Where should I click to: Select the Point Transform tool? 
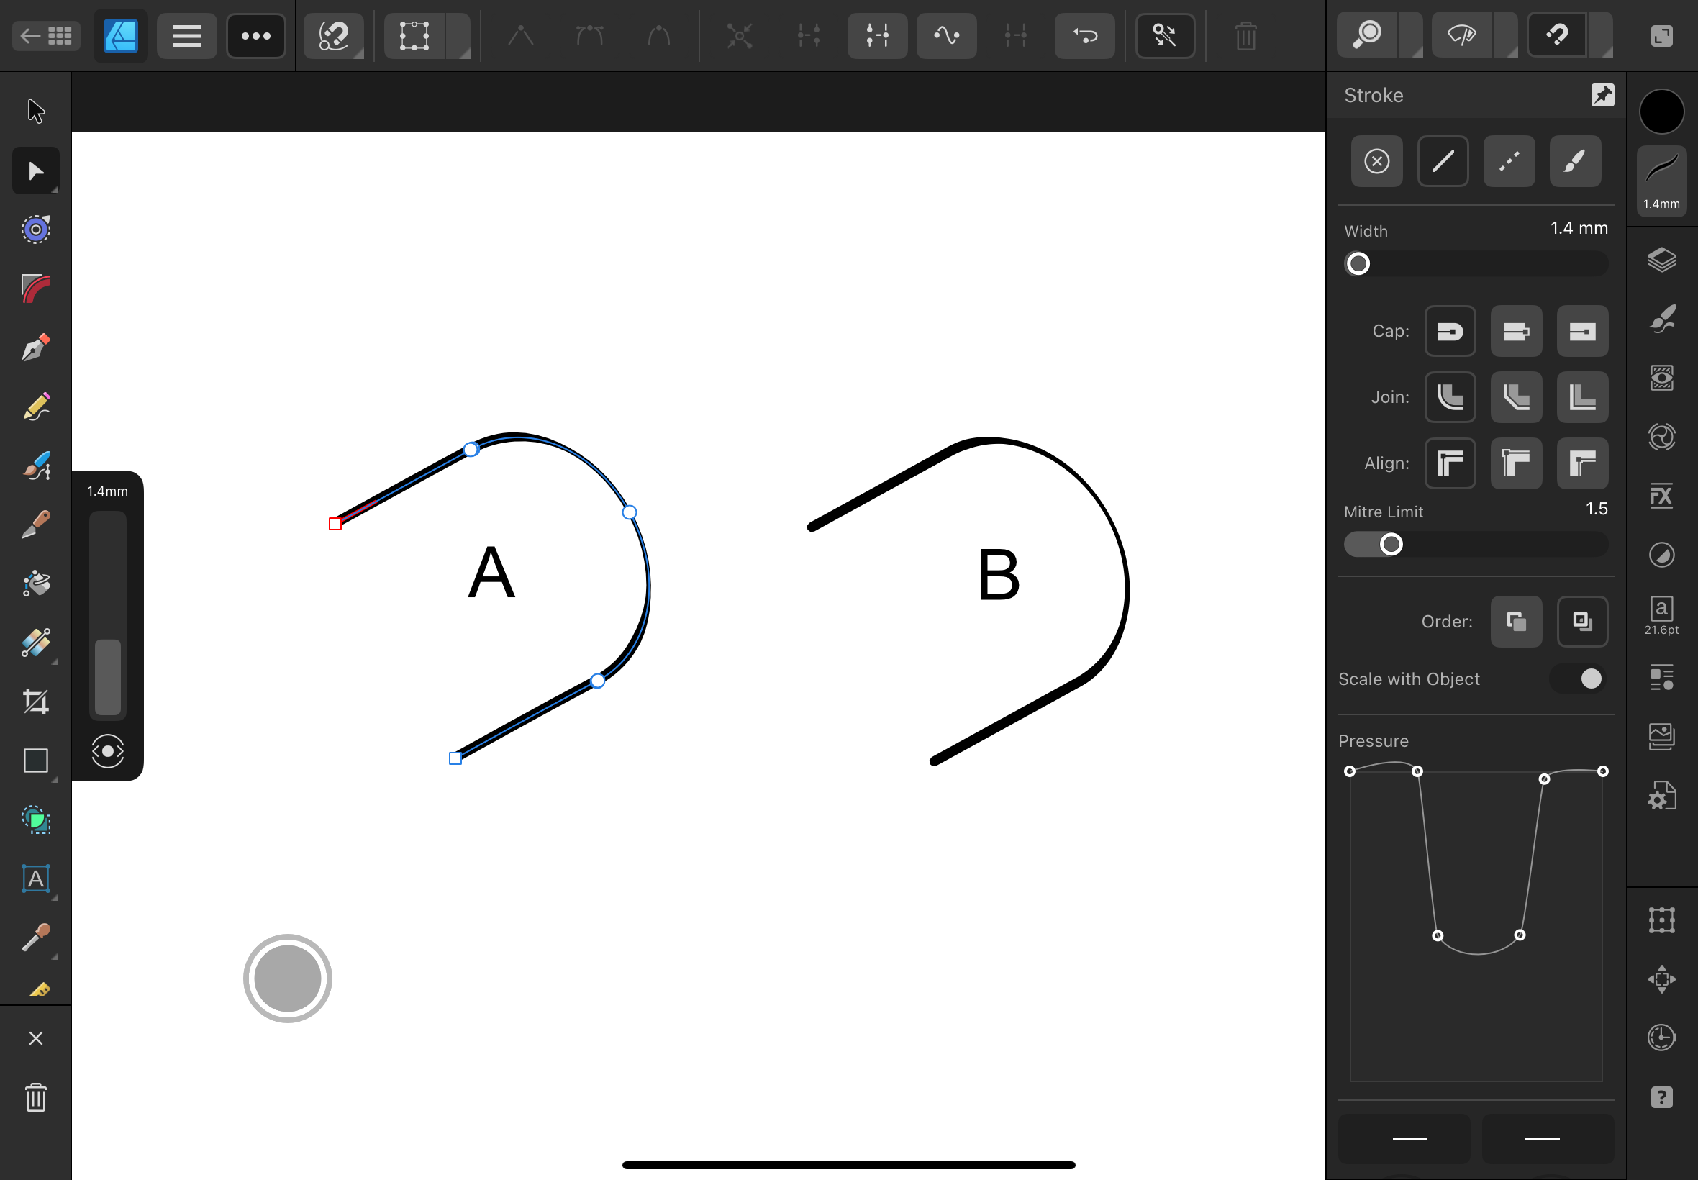[x=35, y=230]
